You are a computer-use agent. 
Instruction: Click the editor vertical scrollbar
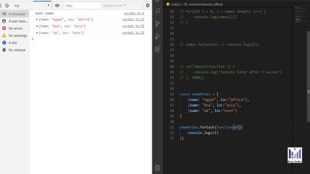308,76
